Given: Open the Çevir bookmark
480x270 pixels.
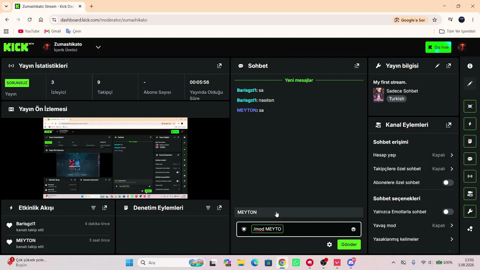Looking at the screenshot, I should 73,31.
